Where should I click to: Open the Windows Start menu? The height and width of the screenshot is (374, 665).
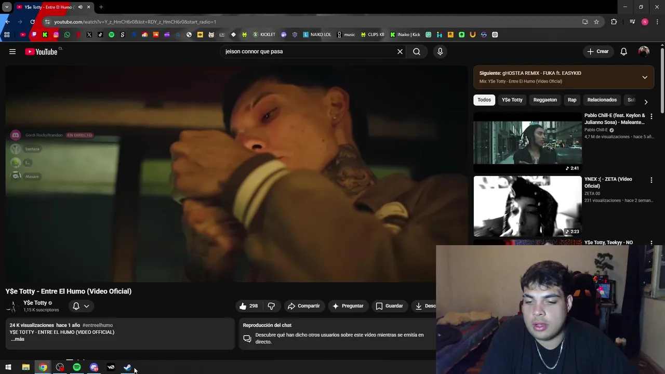8,367
